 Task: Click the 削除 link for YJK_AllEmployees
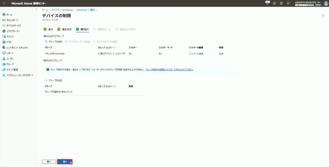point(221,54)
